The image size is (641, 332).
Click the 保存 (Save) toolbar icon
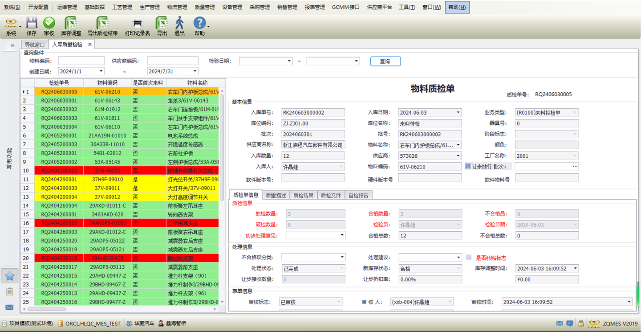(31, 23)
